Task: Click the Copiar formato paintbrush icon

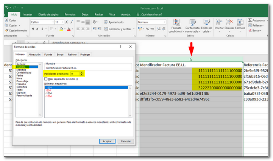Action: point(6,31)
